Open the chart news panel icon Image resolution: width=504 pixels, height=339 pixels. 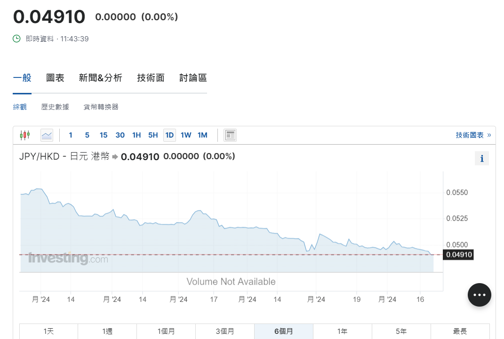pyautogui.click(x=230, y=135)
